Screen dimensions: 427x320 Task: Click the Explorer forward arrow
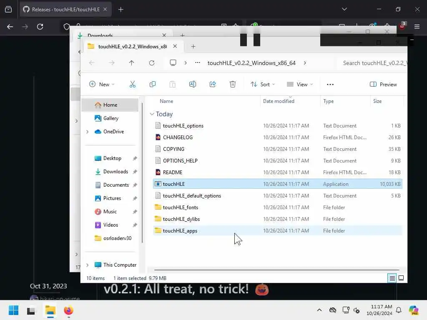(x=112, y=63)
